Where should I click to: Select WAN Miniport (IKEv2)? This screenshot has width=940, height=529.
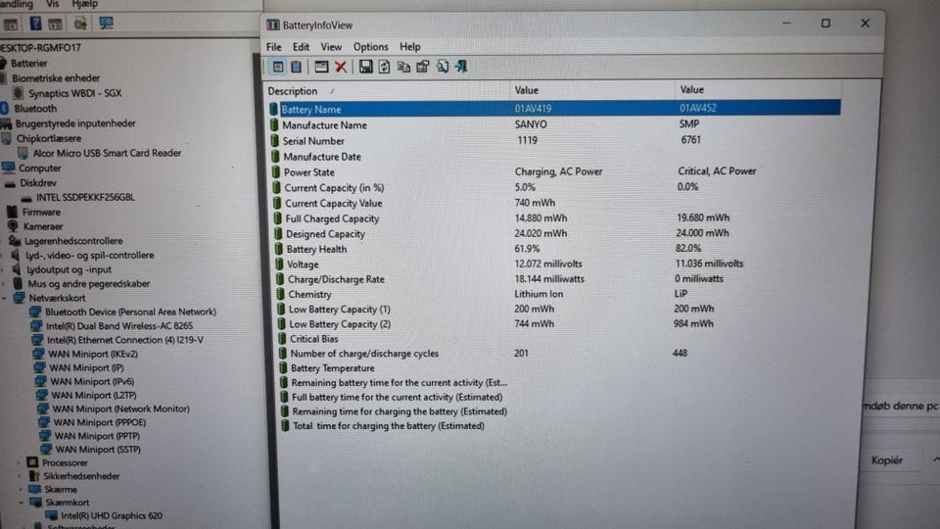pyautogui.click(x=93, y=354)
